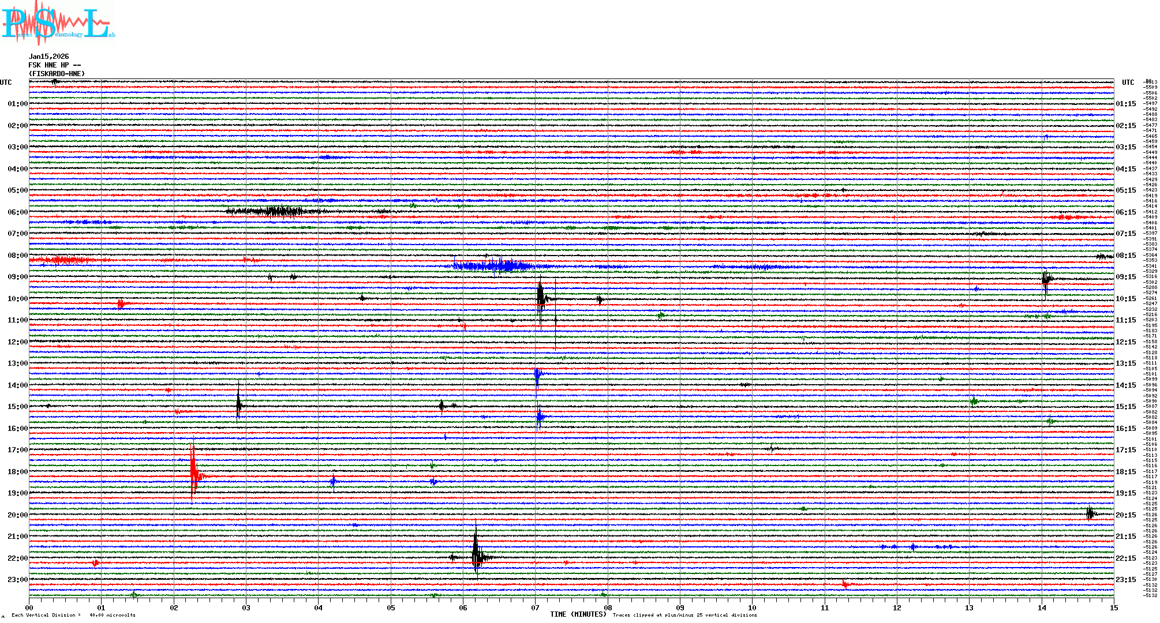The width and height of the screenshot is (1160, 623).
Task: Select the 23:00 hour label on left
Action: 17,580
